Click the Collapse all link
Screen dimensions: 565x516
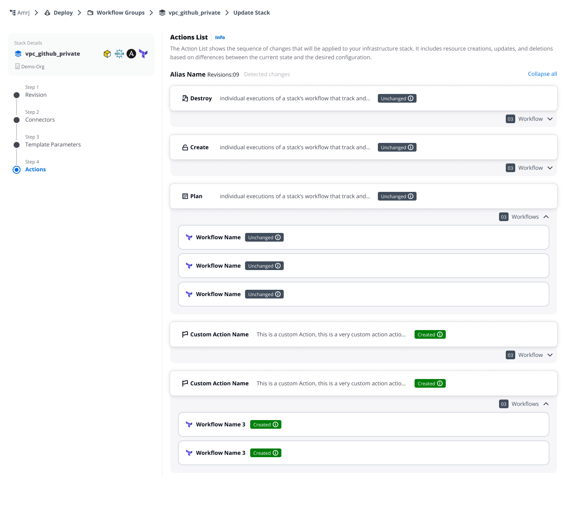click(542, 74)
